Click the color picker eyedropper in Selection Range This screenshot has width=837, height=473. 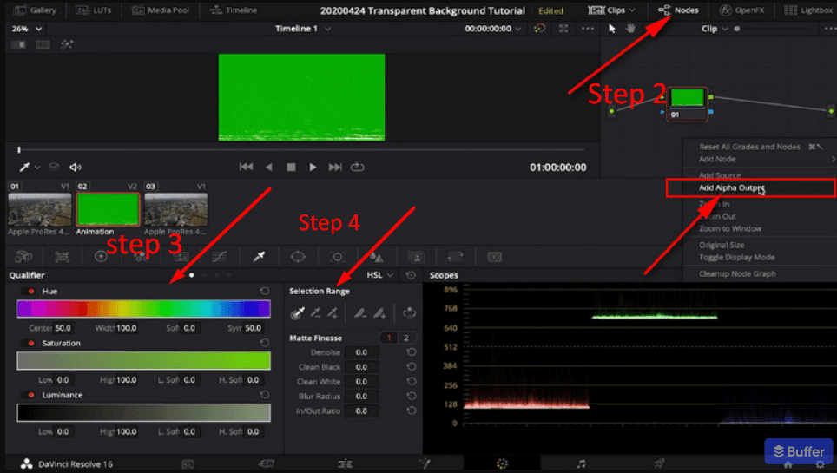[x=297, y=313]
